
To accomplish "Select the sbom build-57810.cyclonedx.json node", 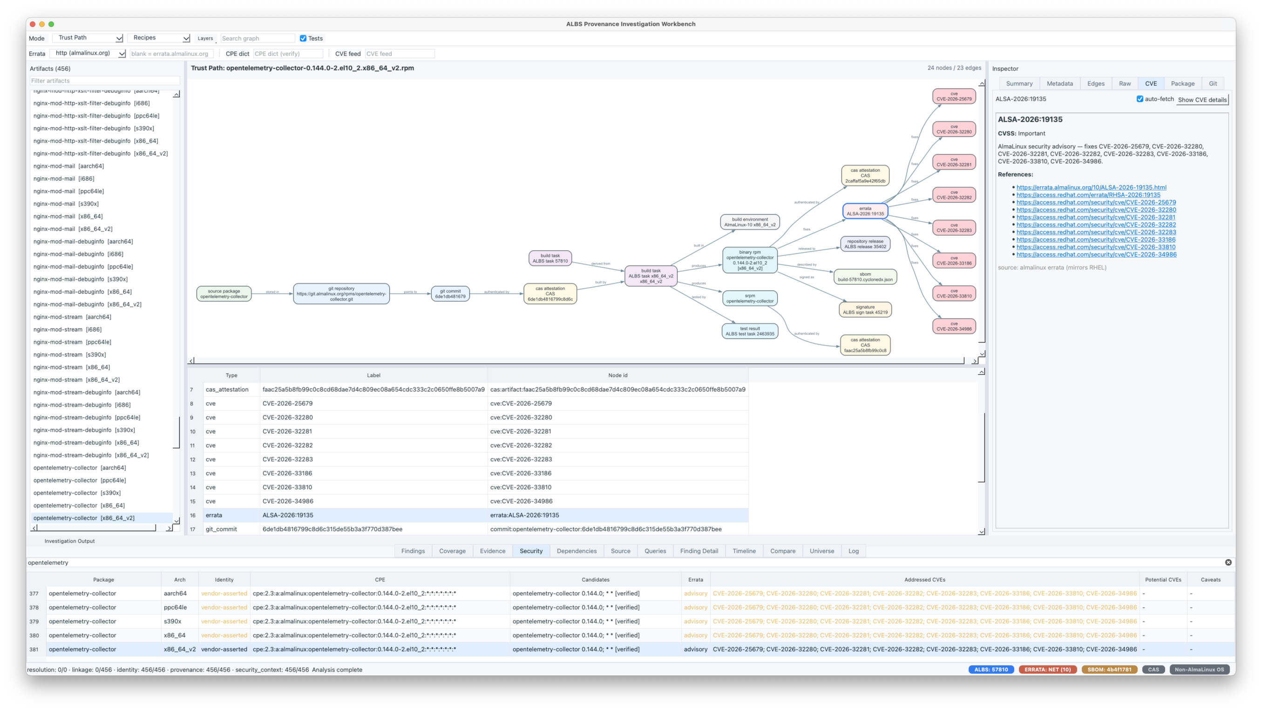I will coord(865,277).
